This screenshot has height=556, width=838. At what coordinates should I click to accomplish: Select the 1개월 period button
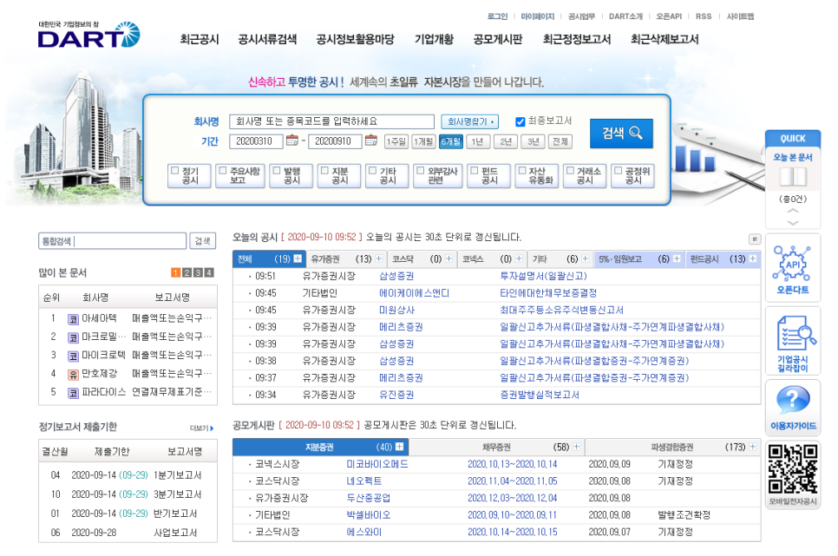[x=424, y=141]
